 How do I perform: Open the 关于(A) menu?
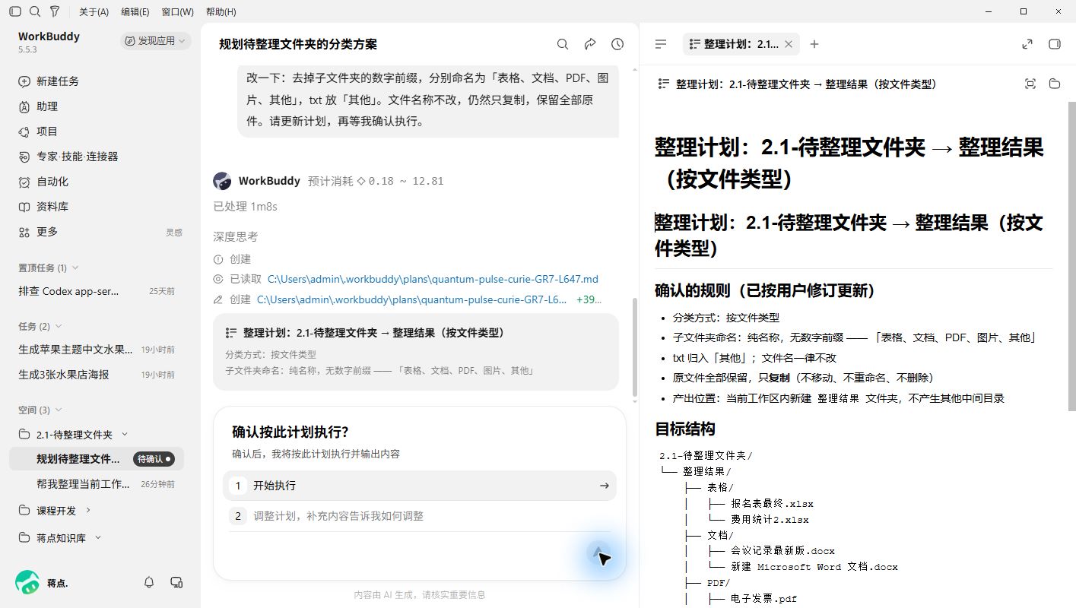(x=94, y=12)
